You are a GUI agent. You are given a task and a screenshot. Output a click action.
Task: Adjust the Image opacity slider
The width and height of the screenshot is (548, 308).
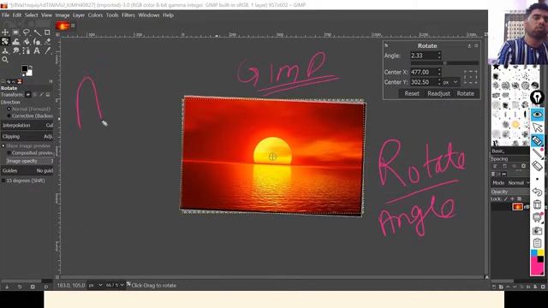tap(30, 161)
